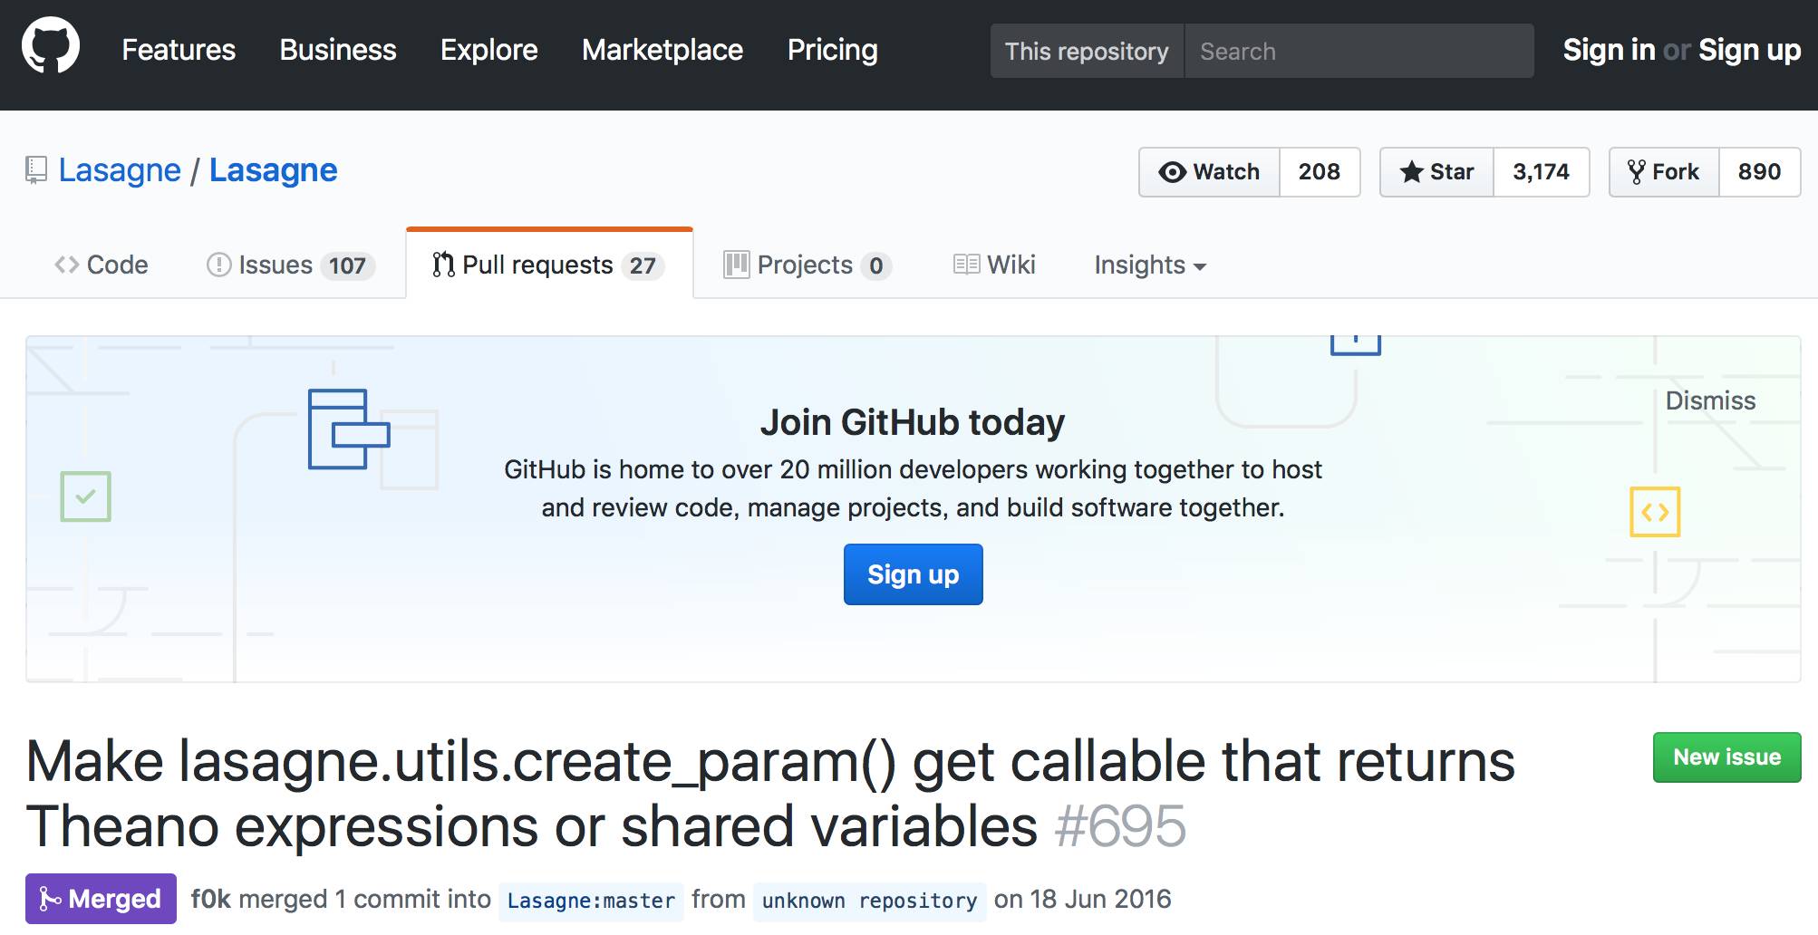The height and width of the screenshot is (935, 1818).
Task: Click the Projects tab board icon
Action: [x=736, y=265]
